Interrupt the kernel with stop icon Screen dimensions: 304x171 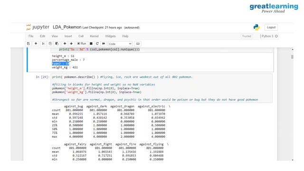tap(91, 44)
